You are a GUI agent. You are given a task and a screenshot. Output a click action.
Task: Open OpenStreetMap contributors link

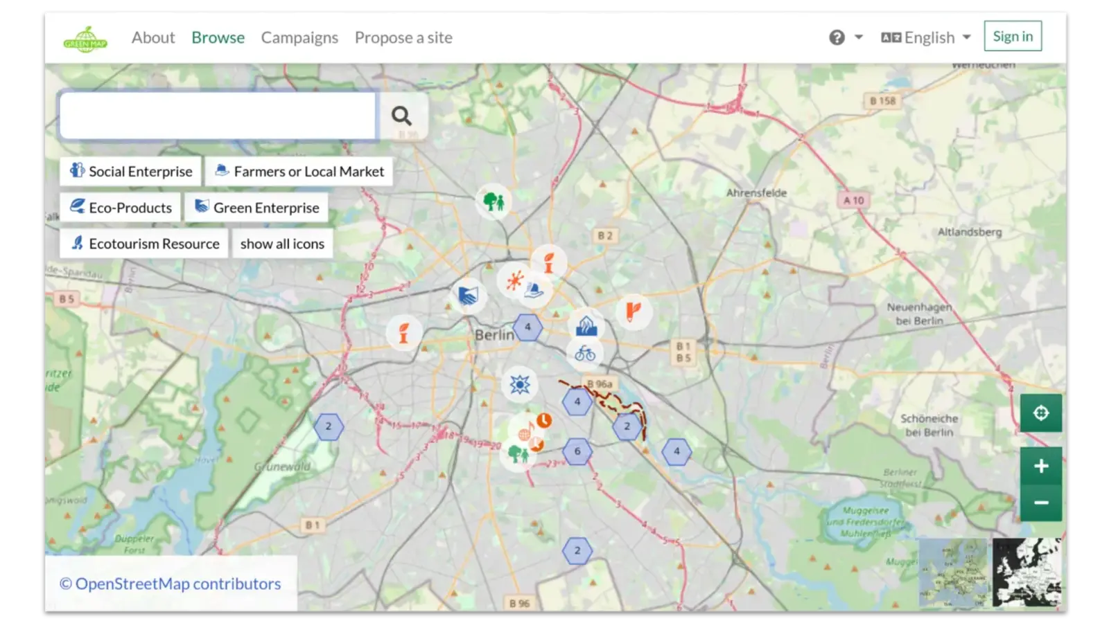coord(177,584)
